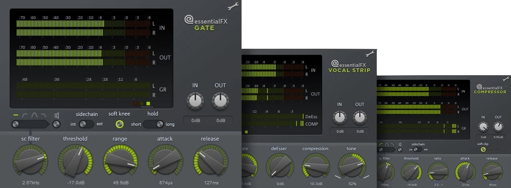Image resolution: width=511 pixels, height=188 pixels.
Task: Click the dark olive meter mode square in Gate
Action: (142, 104)
